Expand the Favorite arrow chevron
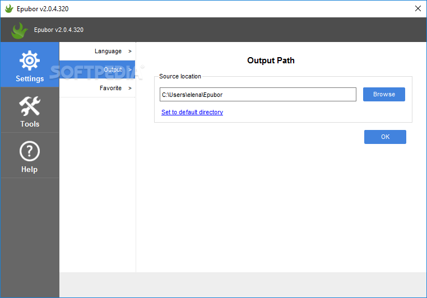 tap(130, 88)
